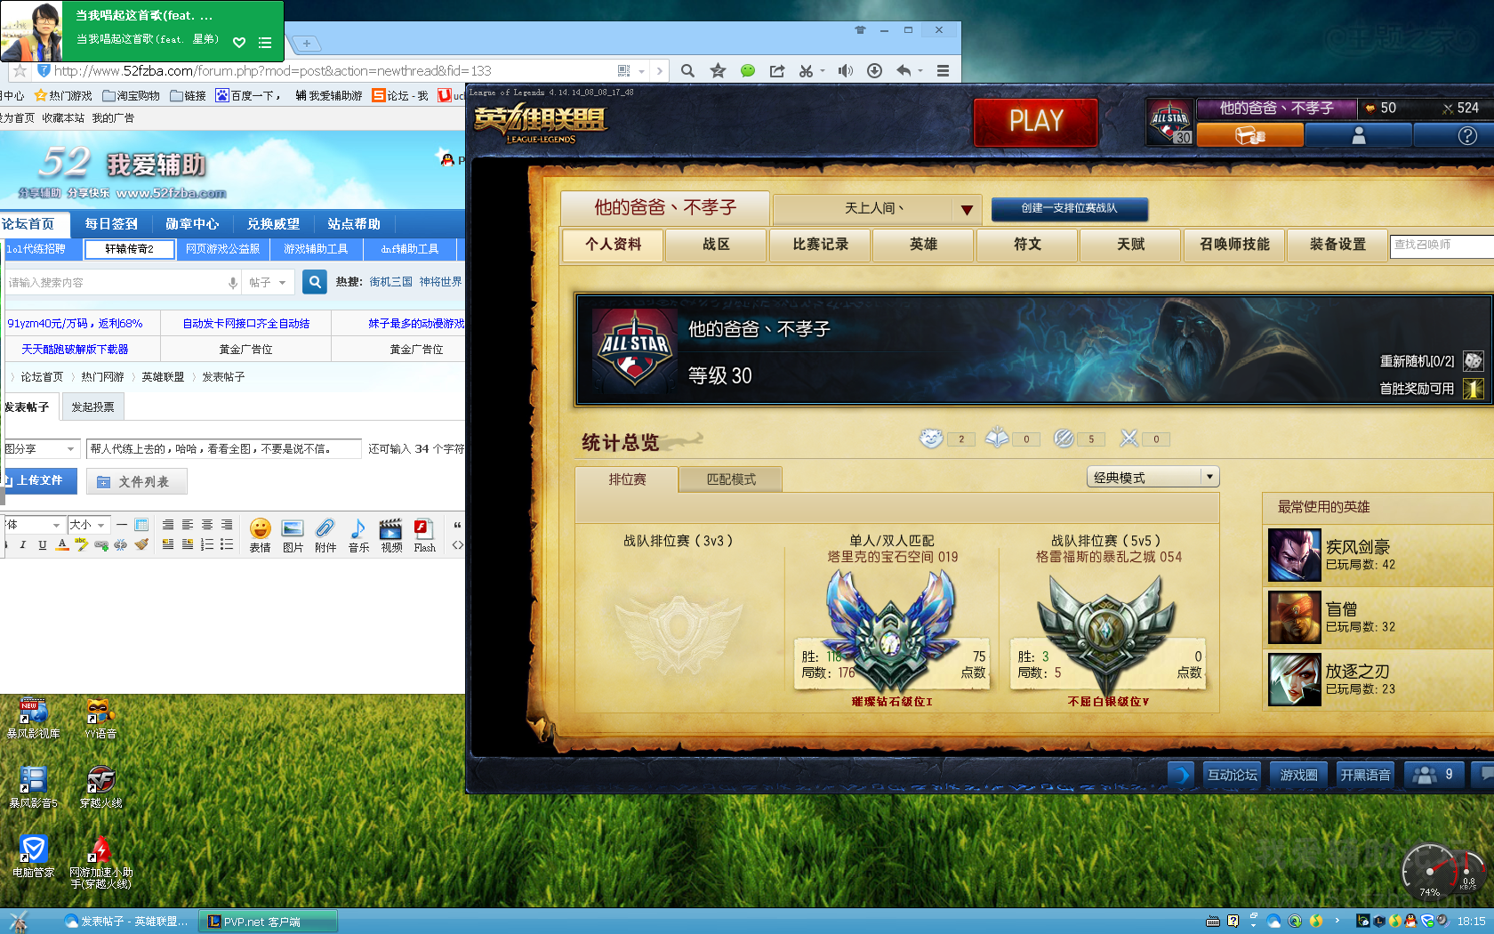The height and width of the screenshot is (934, 1494).
Task: Click the 创建一支排位赛战队 button
Action: tap(1069, 208)
